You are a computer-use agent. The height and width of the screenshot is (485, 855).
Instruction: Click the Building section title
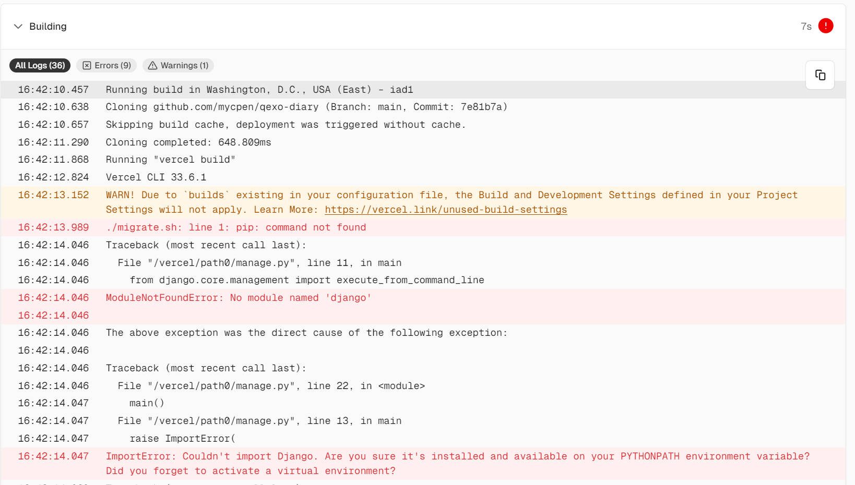pos(48,26)
